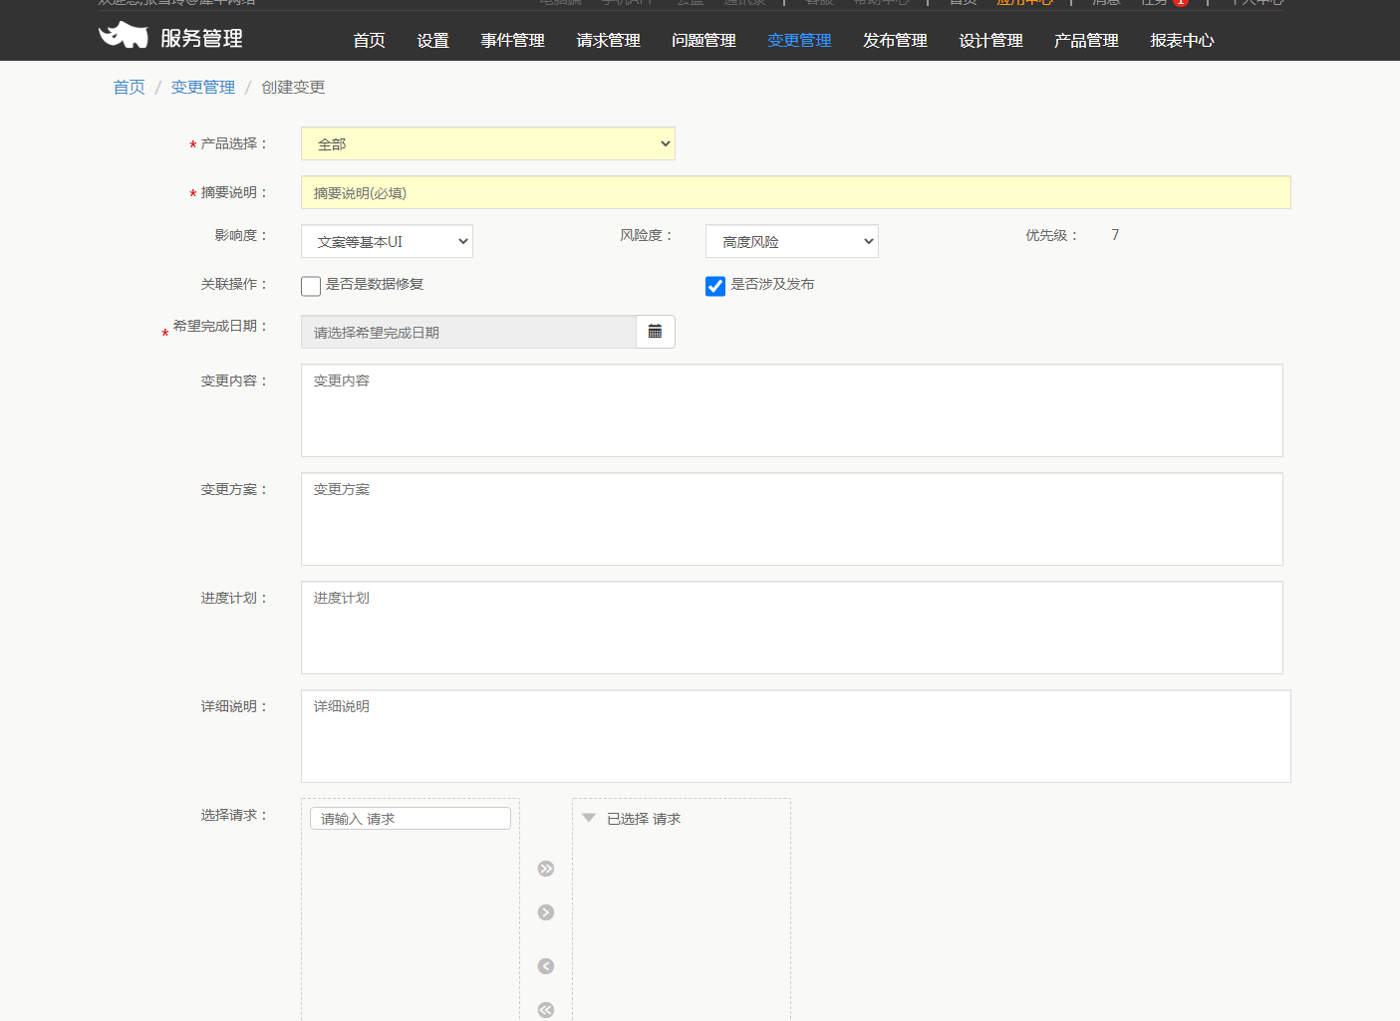Image resolution: width=1400 pixels, height=1021 pixels.
Task: Move one request to the selected list
Action: click(546, 912)
